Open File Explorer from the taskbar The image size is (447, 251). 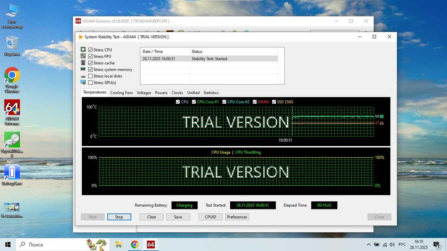(118, 244)
